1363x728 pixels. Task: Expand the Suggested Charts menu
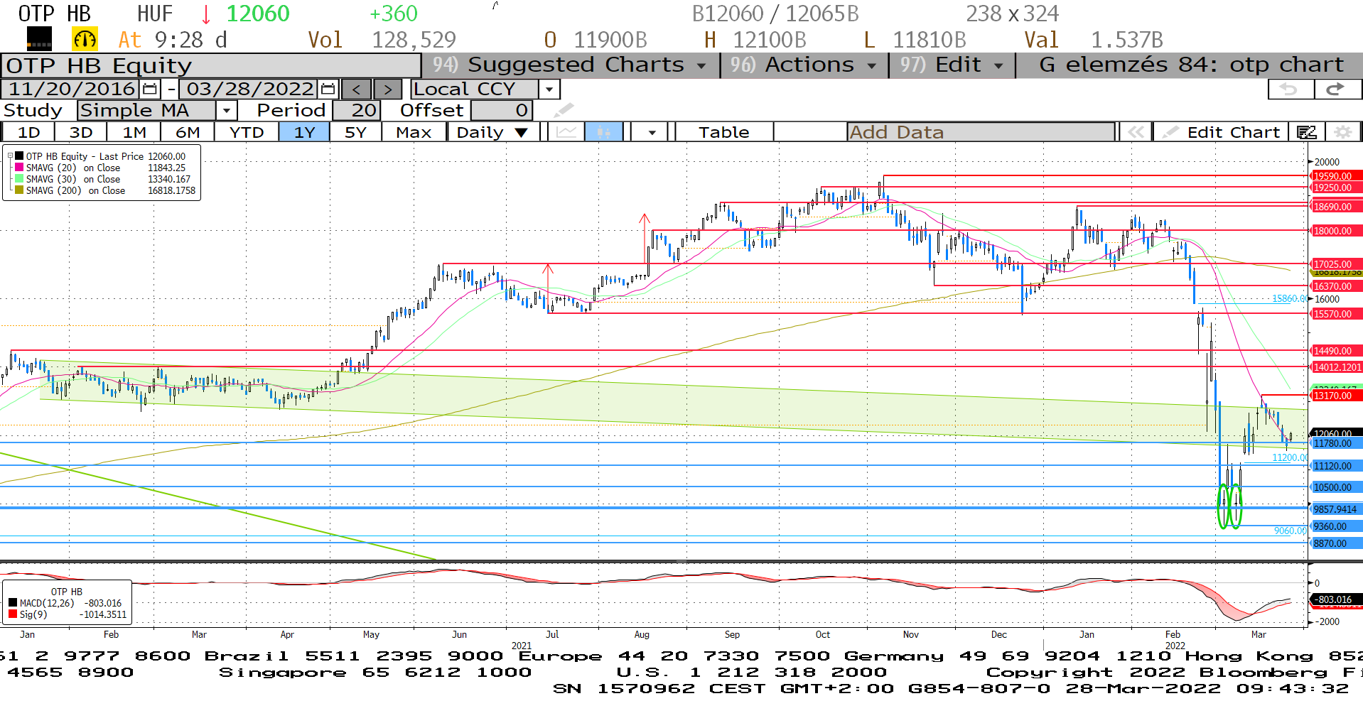tap(571, 65)
